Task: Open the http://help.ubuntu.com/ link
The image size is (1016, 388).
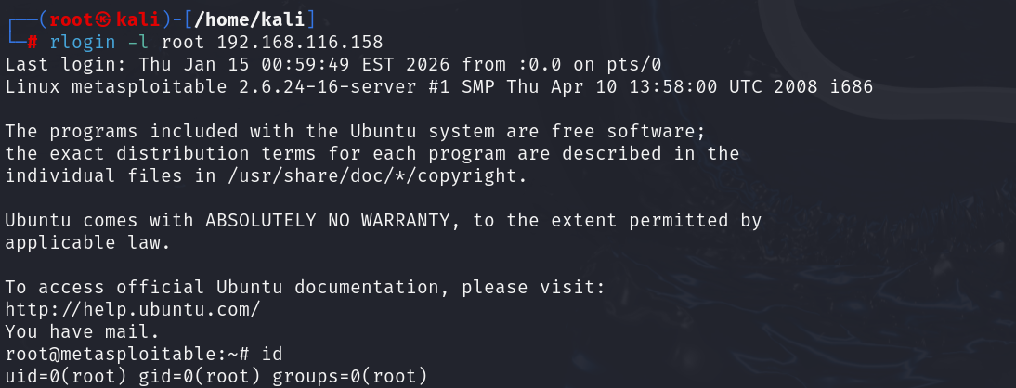Action: pos(133,308)
